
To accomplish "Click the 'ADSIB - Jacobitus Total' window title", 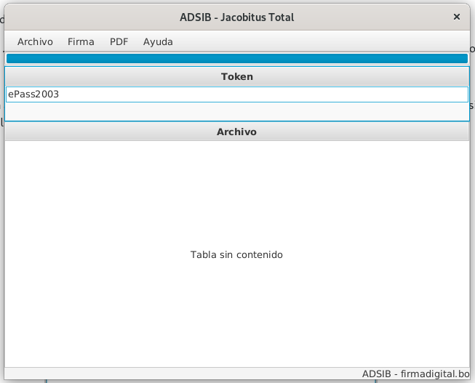I will pyautogui.click(x=237, y=17).
